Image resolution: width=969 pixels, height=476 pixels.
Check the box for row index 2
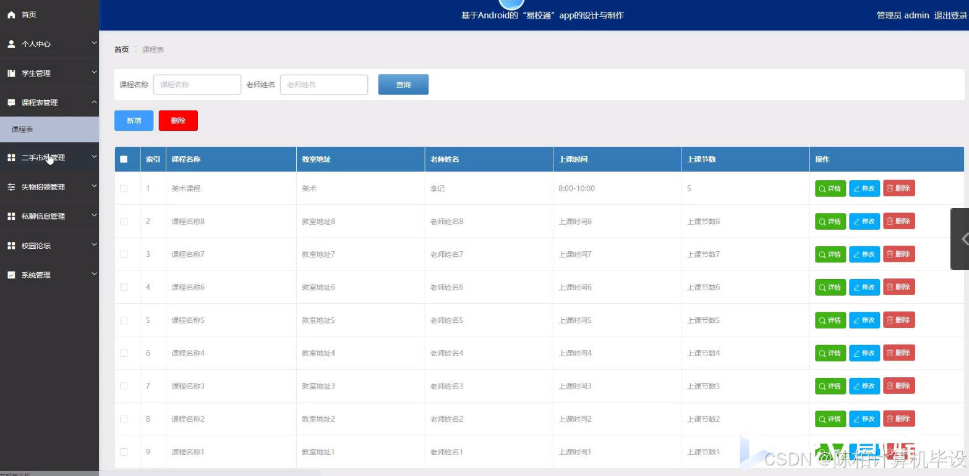124,221
